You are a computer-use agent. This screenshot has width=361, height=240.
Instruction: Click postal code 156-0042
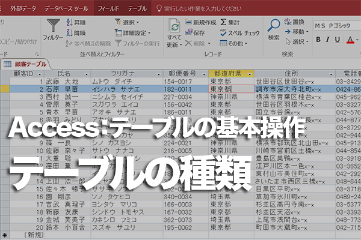[185, 105]
